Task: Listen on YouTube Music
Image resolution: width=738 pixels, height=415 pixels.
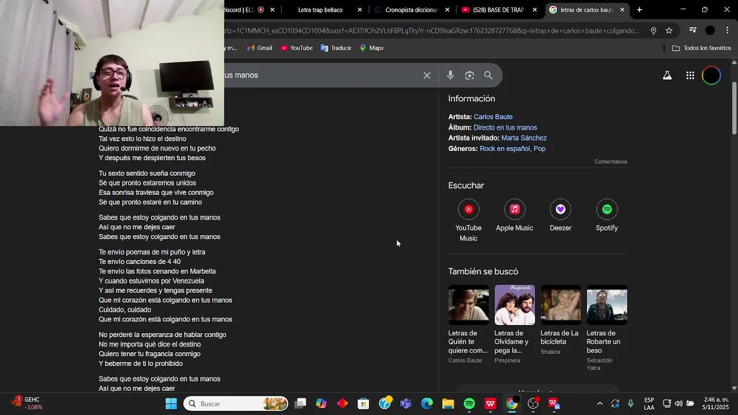Action: 468,221
